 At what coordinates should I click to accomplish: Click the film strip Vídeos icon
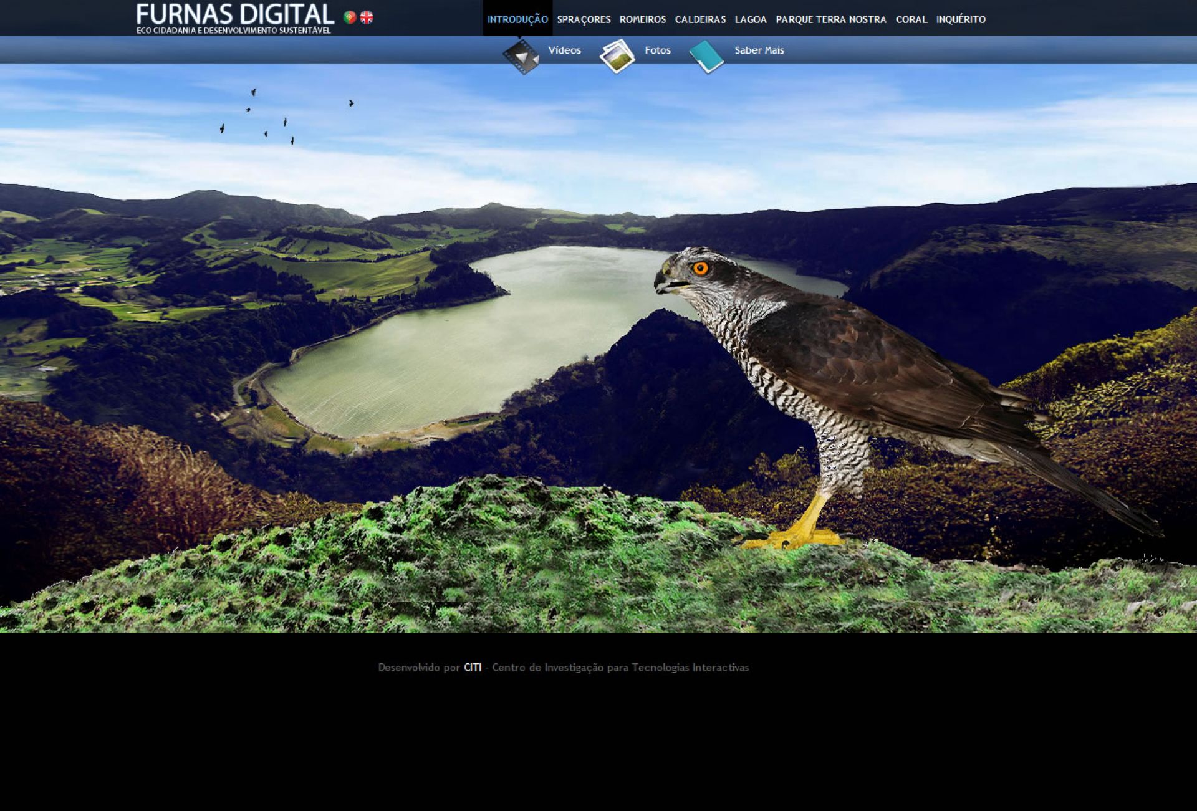521,57
